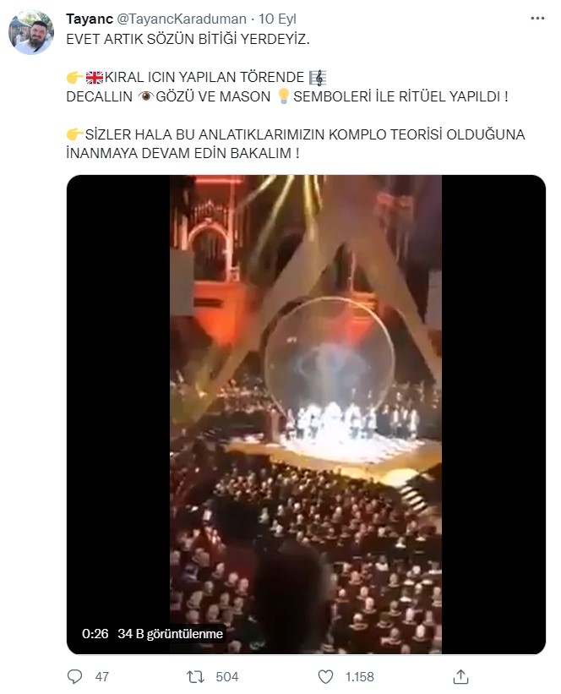Click the 47 reply count
Viewport: 561px width, 694px height.
101,677
